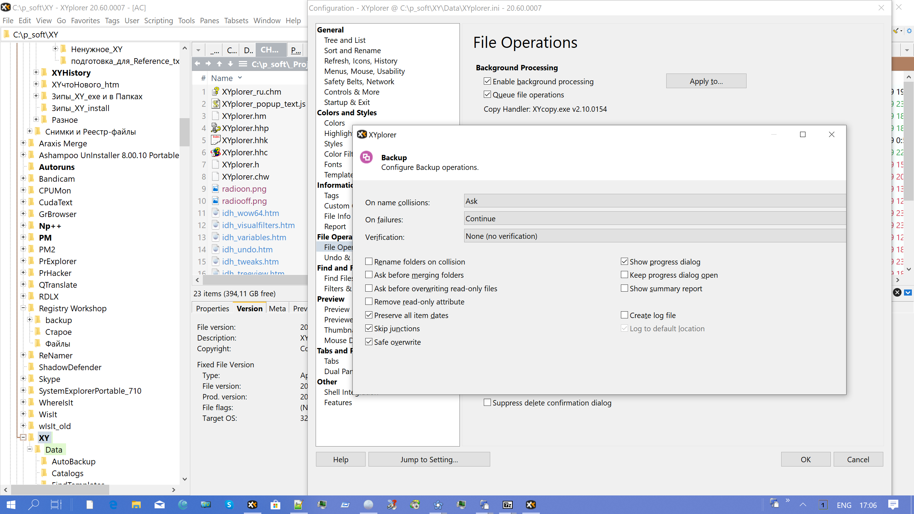Expand the Skype folder in tree
914x514 pixels.
[23, 379]
